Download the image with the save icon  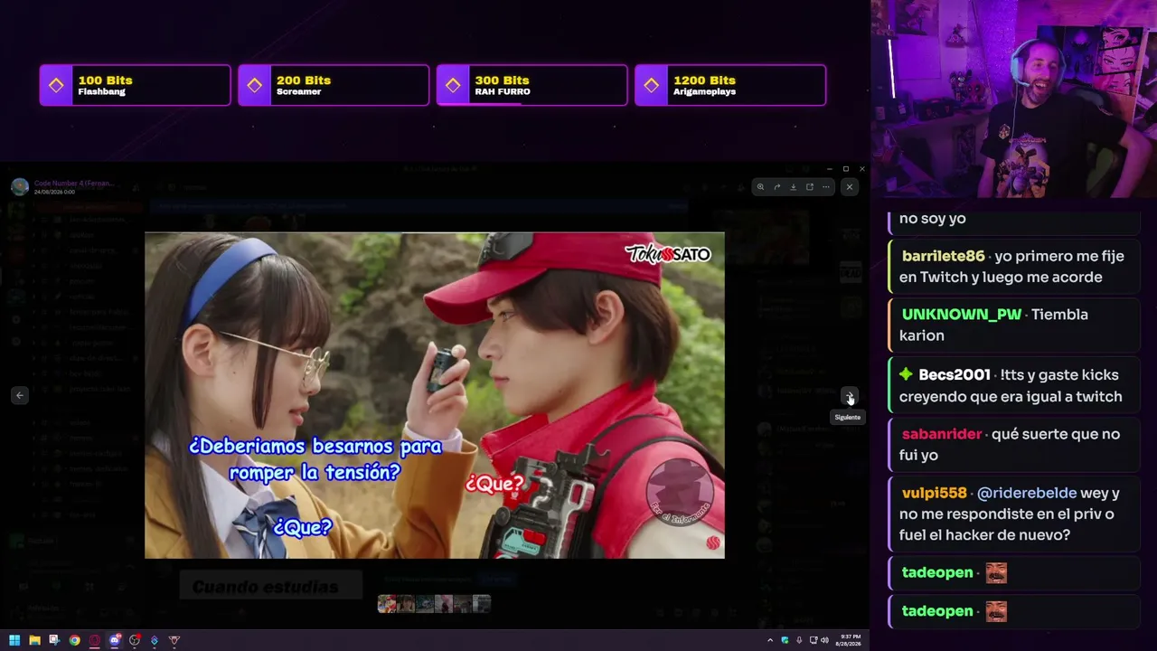tap(793, 187)
